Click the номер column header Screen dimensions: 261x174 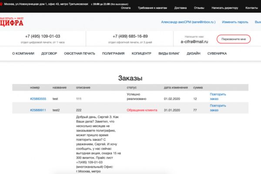(x=35, y=87)
